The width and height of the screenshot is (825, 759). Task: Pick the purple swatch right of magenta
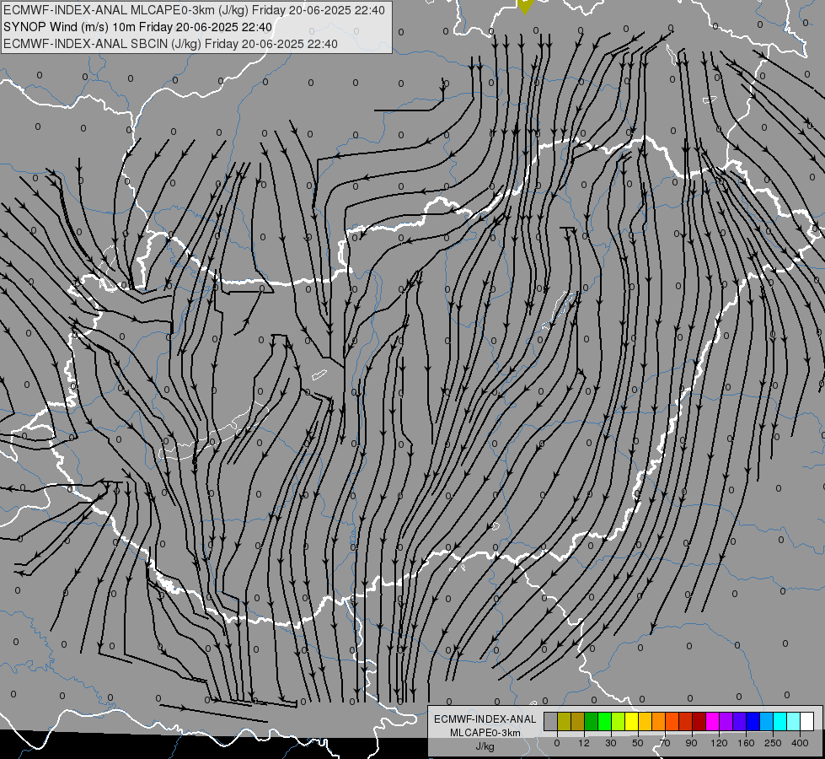pyautogui.click(x=726, y=722)
